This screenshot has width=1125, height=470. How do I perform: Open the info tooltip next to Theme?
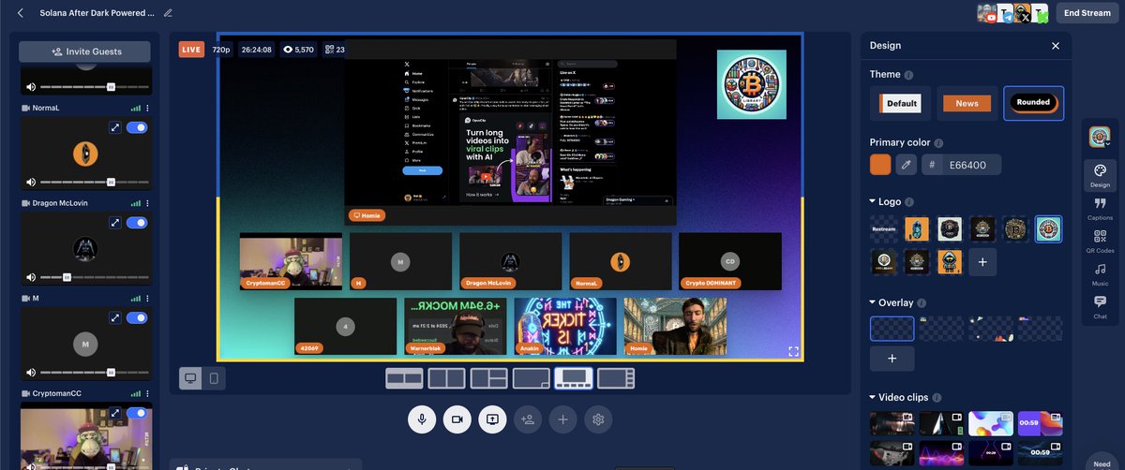tap(909, 75)
